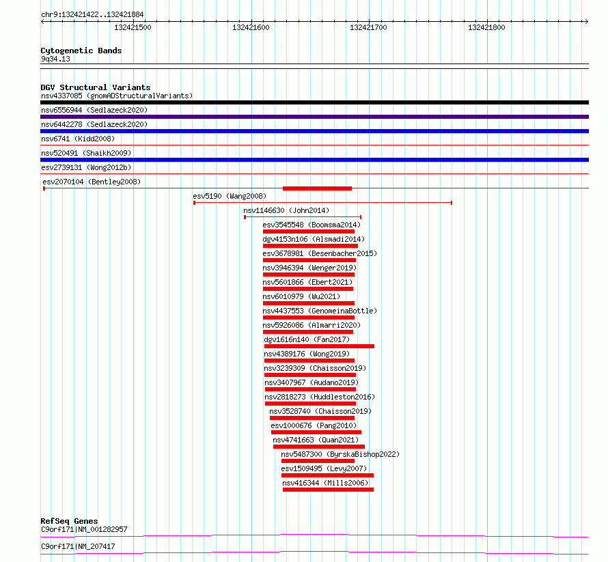Open the nsv6556944 Sedlazeck2020 label

pyautogui.click(x=94, y=110)
